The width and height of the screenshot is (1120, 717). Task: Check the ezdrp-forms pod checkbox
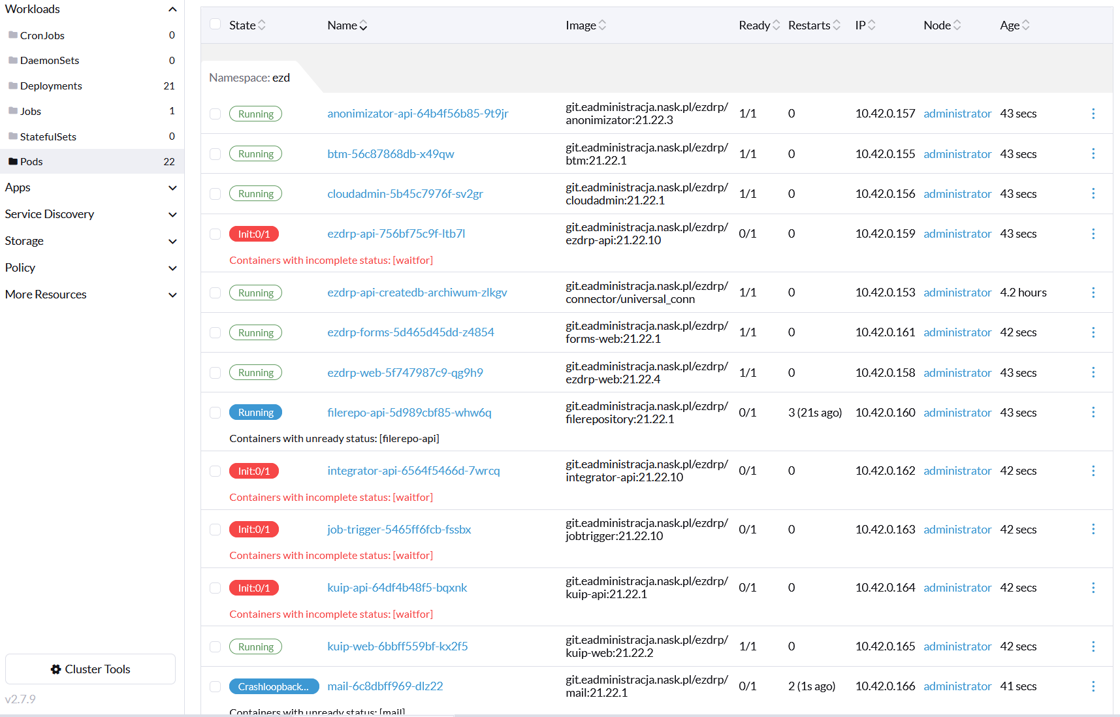[x=215, y=332]
